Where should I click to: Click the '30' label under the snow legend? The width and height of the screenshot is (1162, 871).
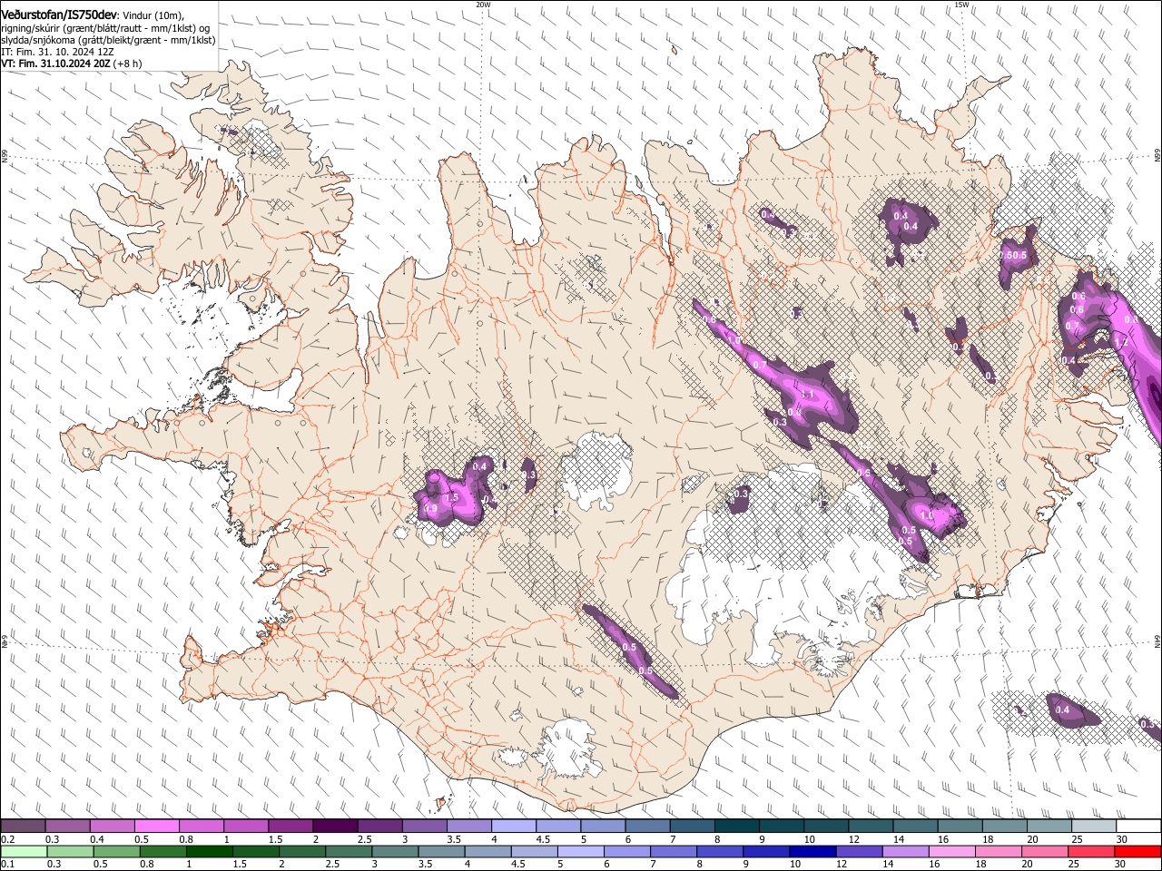1121,839
